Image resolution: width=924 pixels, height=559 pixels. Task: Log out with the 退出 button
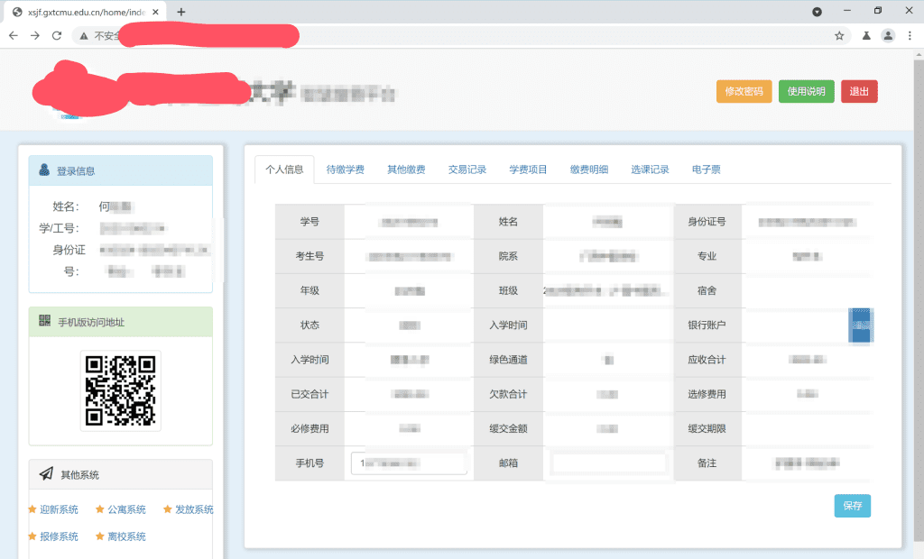(859, 91)
